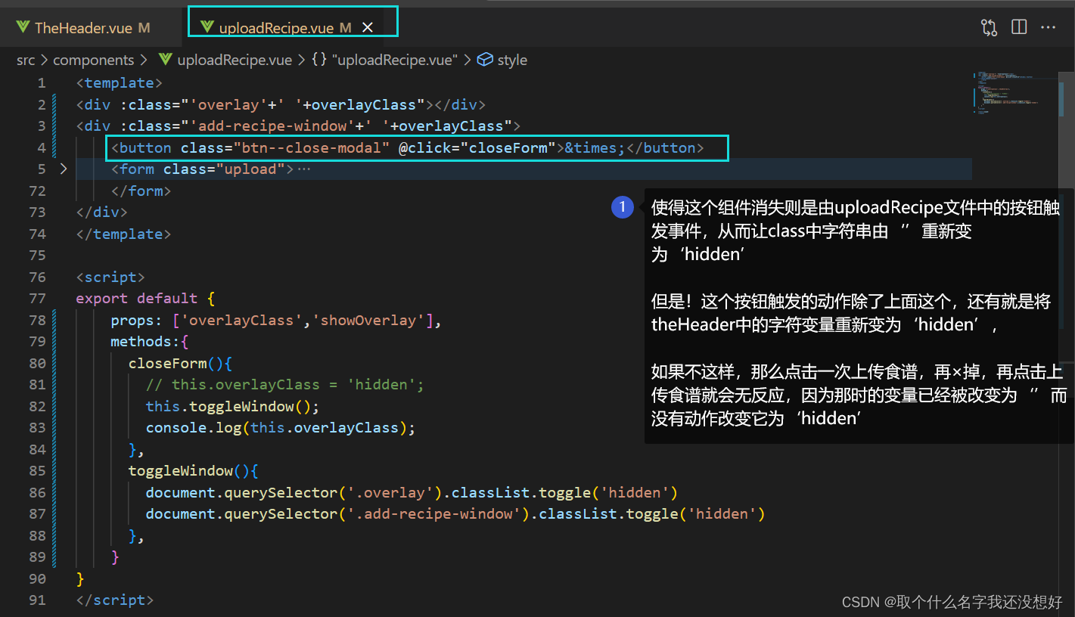Image resolution: width=1075 pixels, height=617 pixels.
Task: Select the style breadcrumb symbol
Action: coord(512,60)
